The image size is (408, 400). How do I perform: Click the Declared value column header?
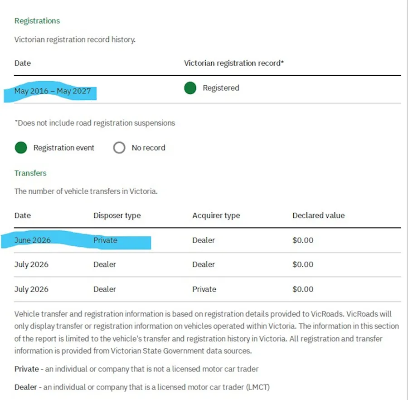[x=319, y=215]
